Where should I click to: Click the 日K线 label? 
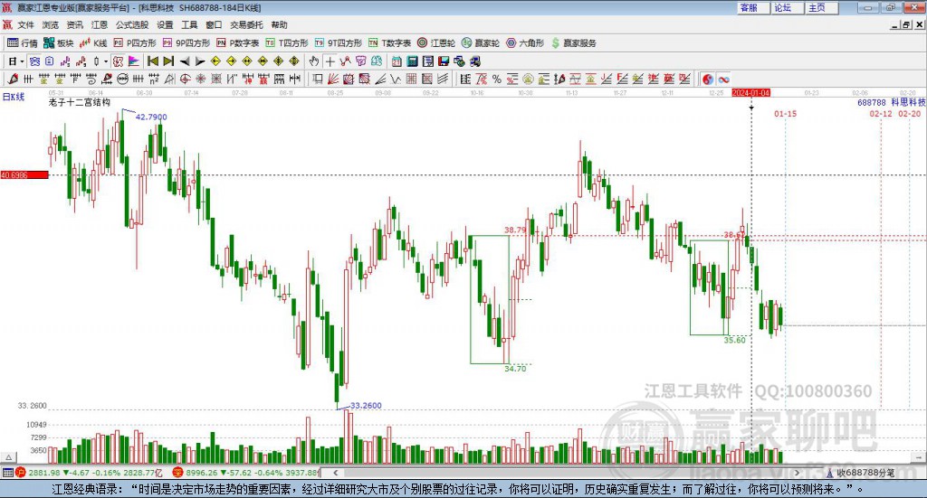tap(14, 97)
